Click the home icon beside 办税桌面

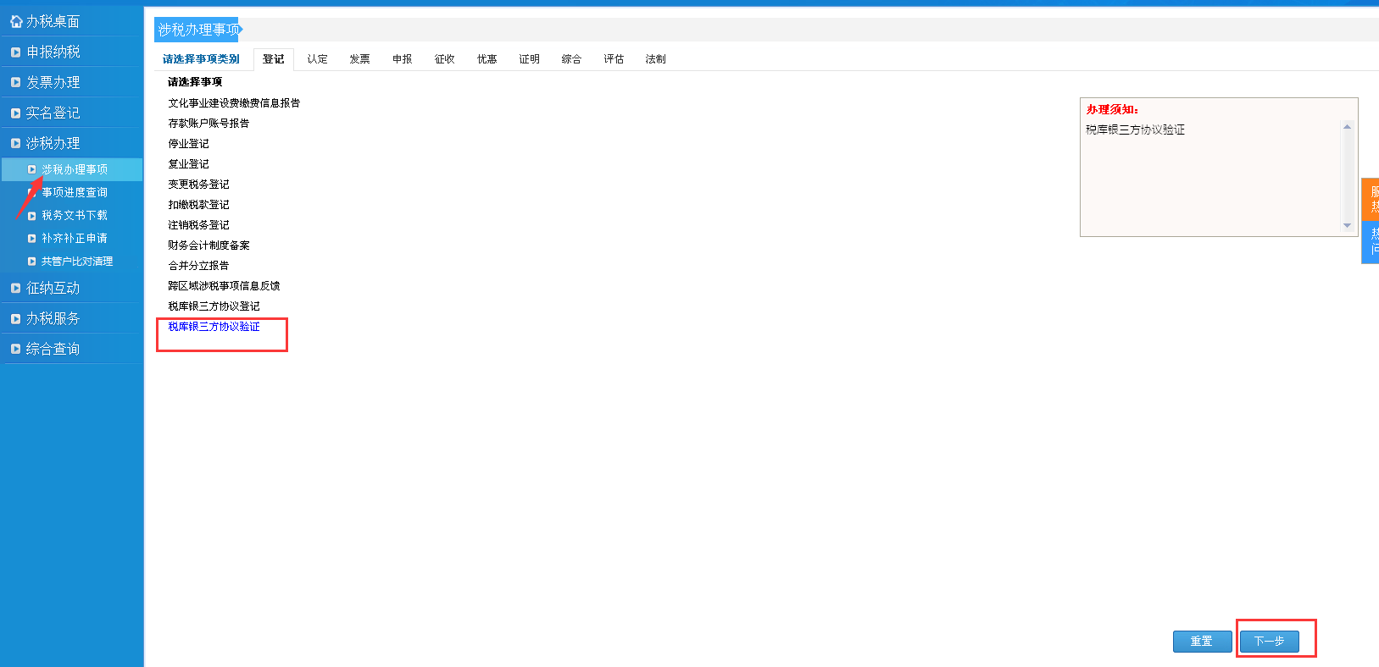coord(15,21)
